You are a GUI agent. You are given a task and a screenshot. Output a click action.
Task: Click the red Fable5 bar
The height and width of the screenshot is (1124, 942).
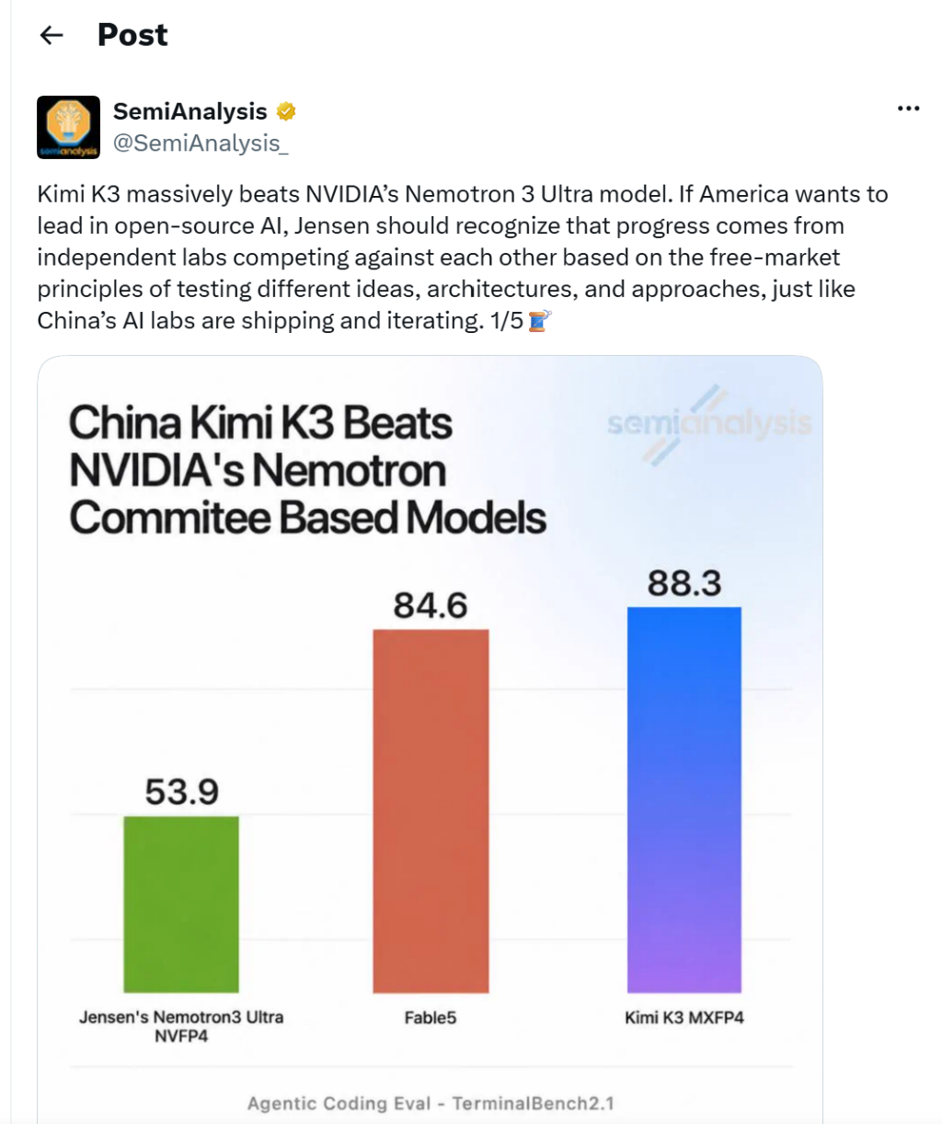(x=431, y=810)
